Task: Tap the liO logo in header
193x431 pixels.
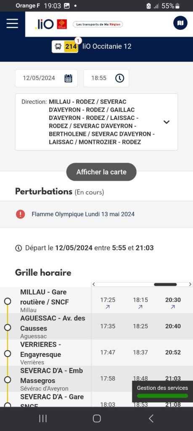Action: (x=45, y=24)
